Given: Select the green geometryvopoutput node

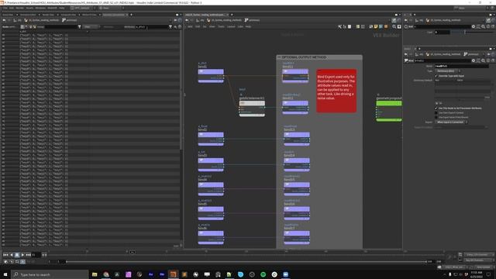Looking at the screenshot, I should tap(389, 111).
